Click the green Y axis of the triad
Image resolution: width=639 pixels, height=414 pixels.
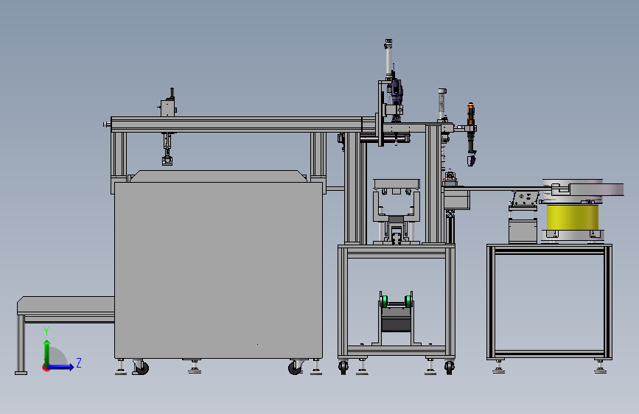coord(47,353)
